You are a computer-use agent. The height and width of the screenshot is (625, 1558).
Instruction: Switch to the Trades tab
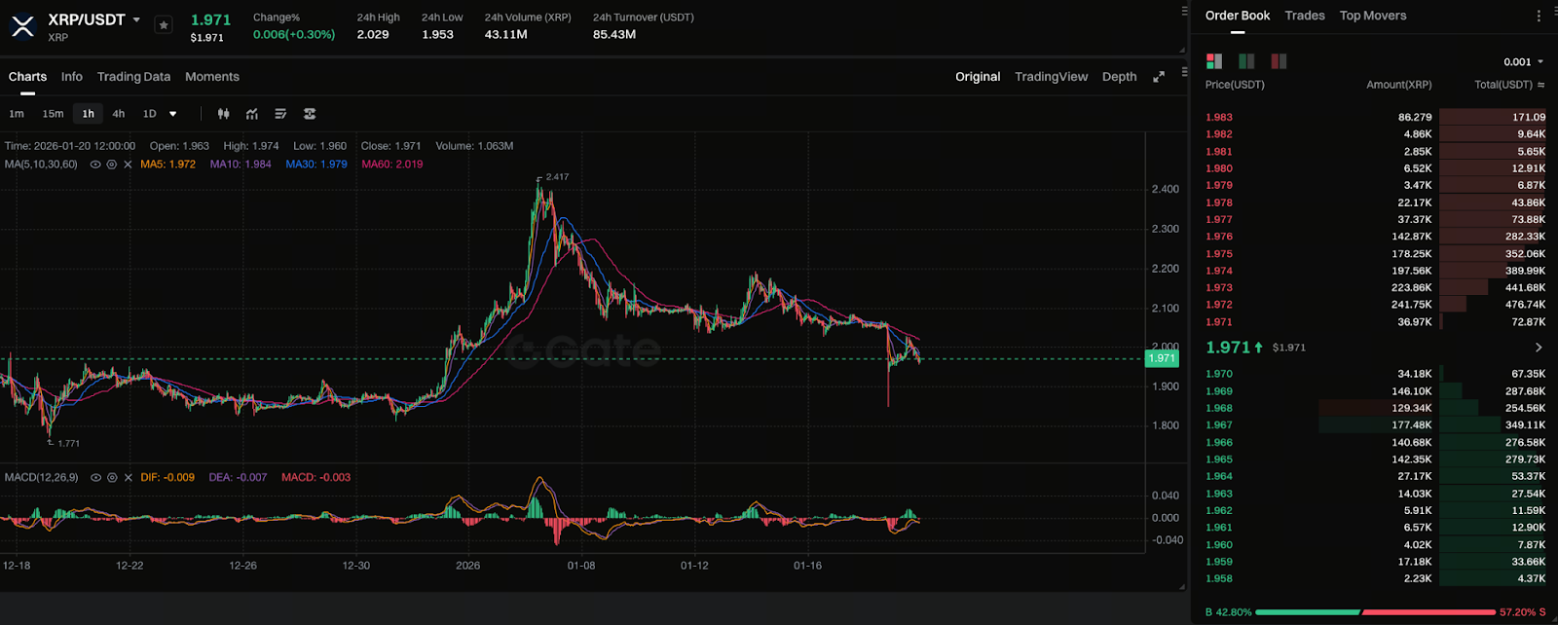coord(1305,16)
